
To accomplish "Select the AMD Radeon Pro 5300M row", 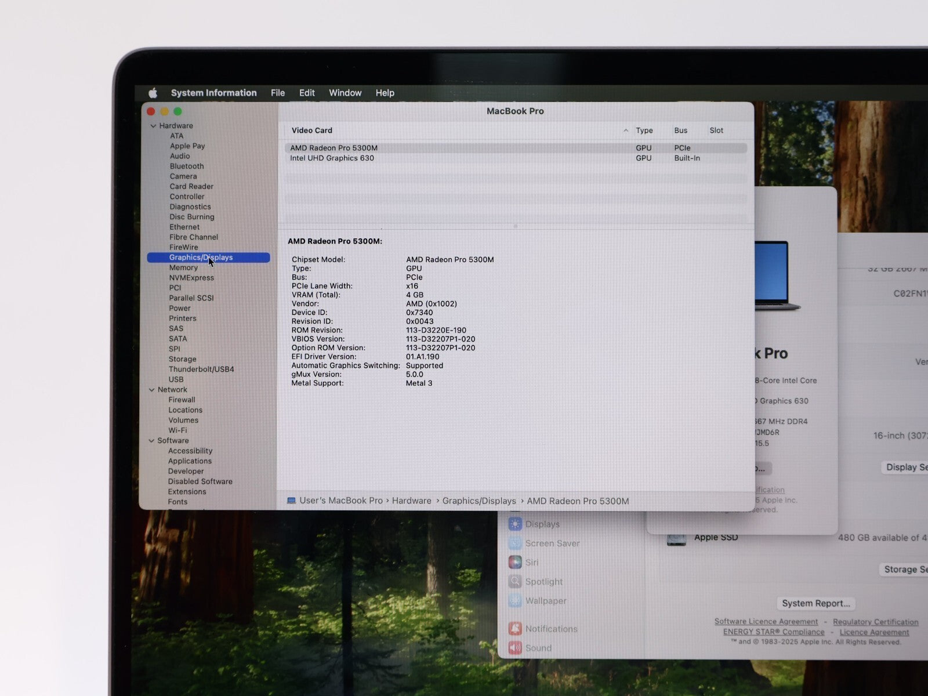I will pos(516,148).
